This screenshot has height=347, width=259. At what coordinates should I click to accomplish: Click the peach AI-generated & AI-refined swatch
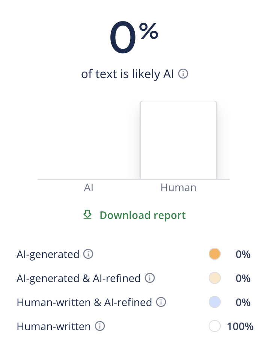click(214, 278)
